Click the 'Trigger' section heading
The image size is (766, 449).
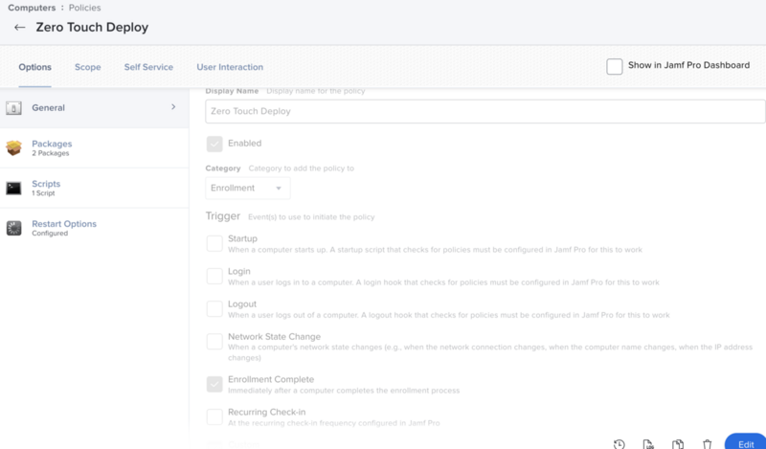pos(223,216)
